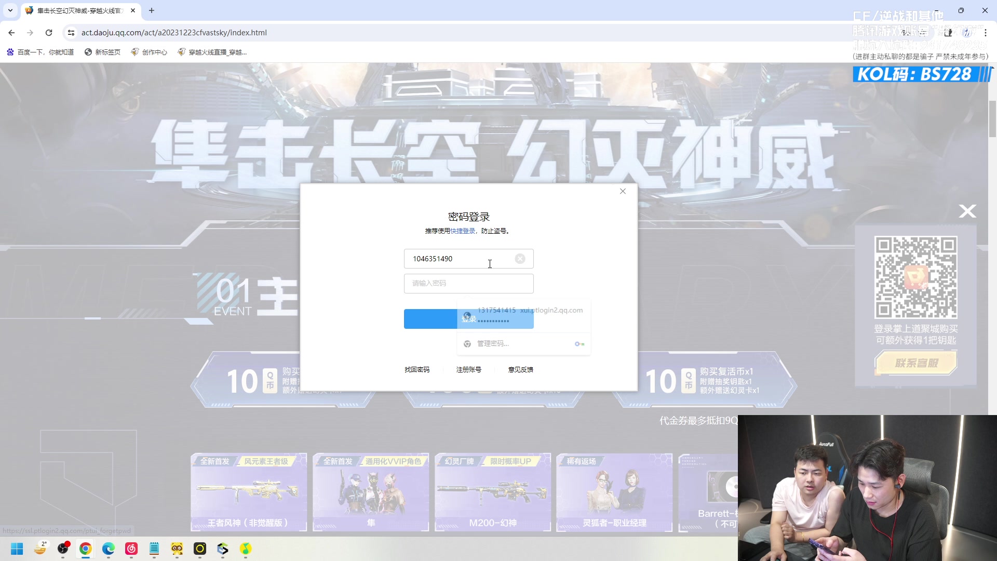Select the 隼 VVIP character card
The image size is (997, 561).
pos(371,492)
